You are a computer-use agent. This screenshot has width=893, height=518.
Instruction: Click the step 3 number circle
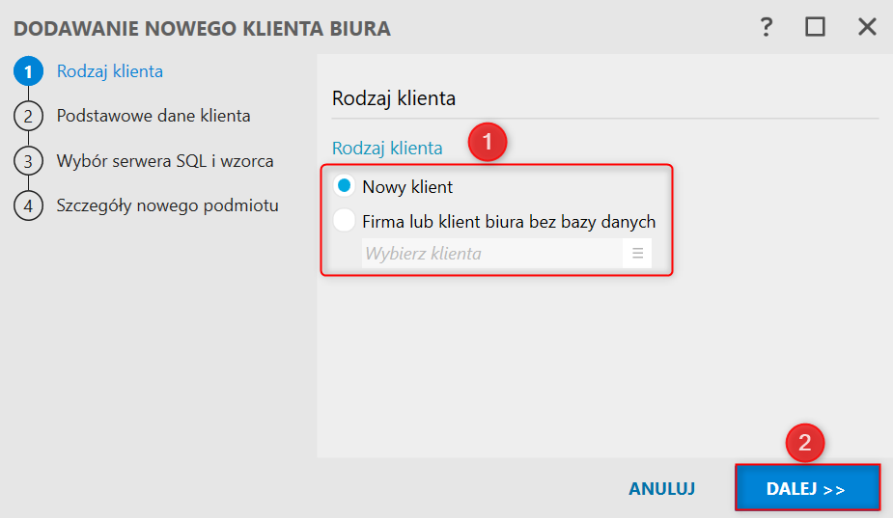pyautogui.click(x=29, y=161)
